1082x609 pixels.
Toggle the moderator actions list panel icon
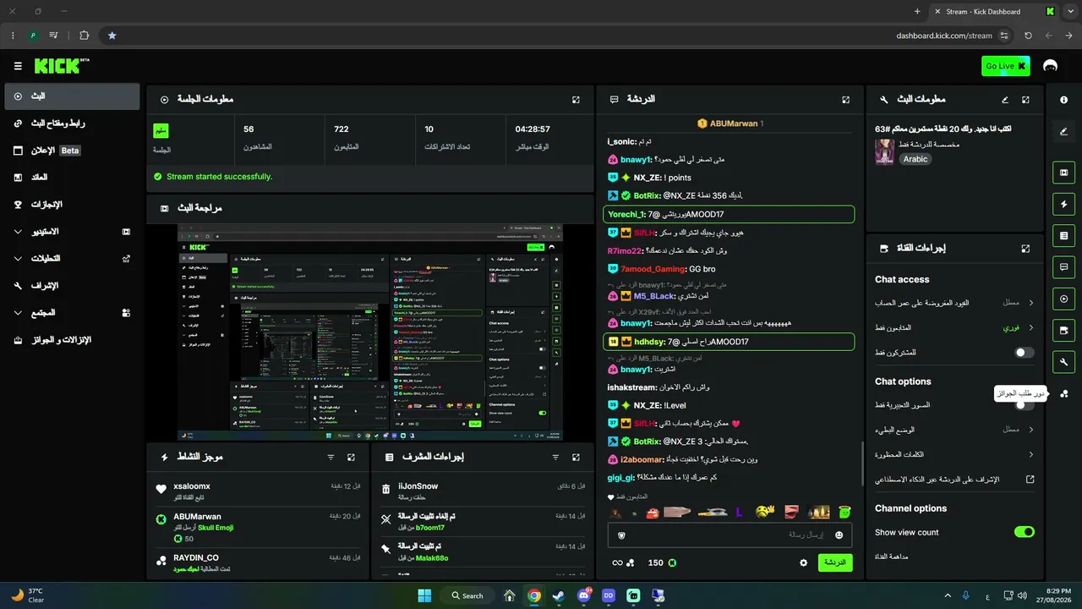pyautogui.click(x=1063, y=235)
